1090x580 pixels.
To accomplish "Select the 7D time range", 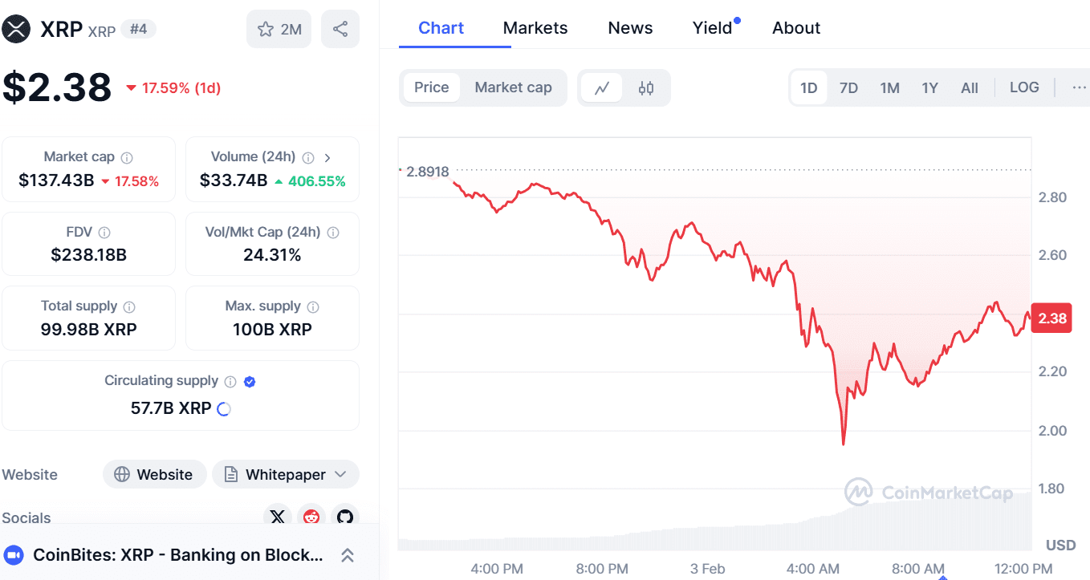I will click(848, 87).
